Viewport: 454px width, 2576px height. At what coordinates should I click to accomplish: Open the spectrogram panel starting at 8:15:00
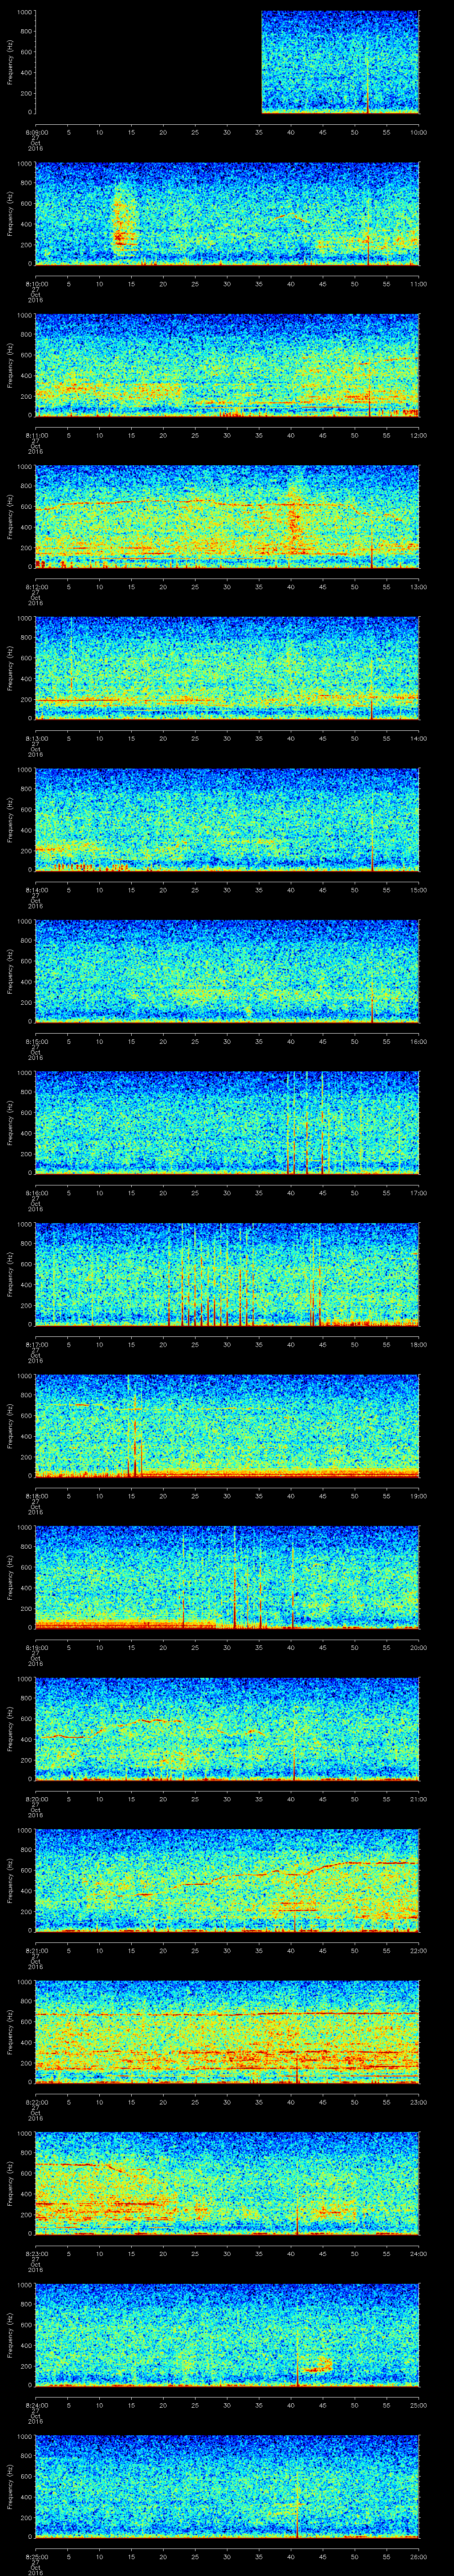[227, 971]
